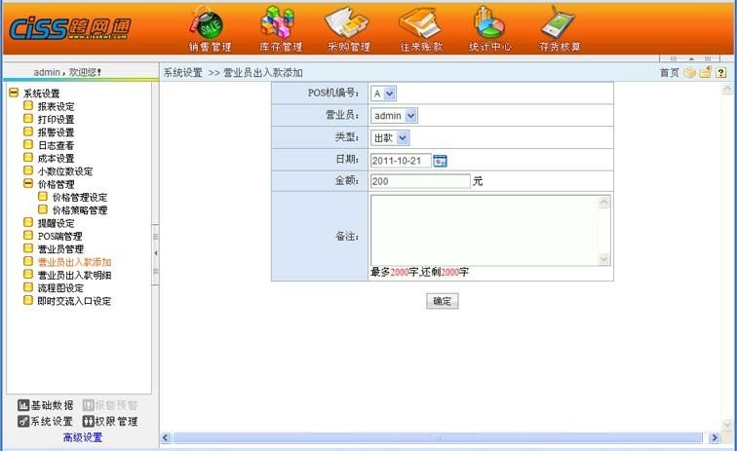Open the 营业员 admin dropdown
Image resolution: width=737 pixels, height=451 pixels.
tap(395, 115)
